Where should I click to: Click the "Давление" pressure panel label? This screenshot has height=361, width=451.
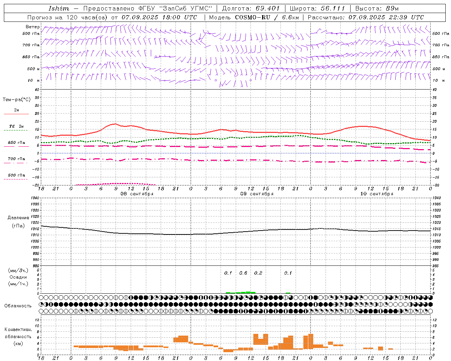coord(18,218)
